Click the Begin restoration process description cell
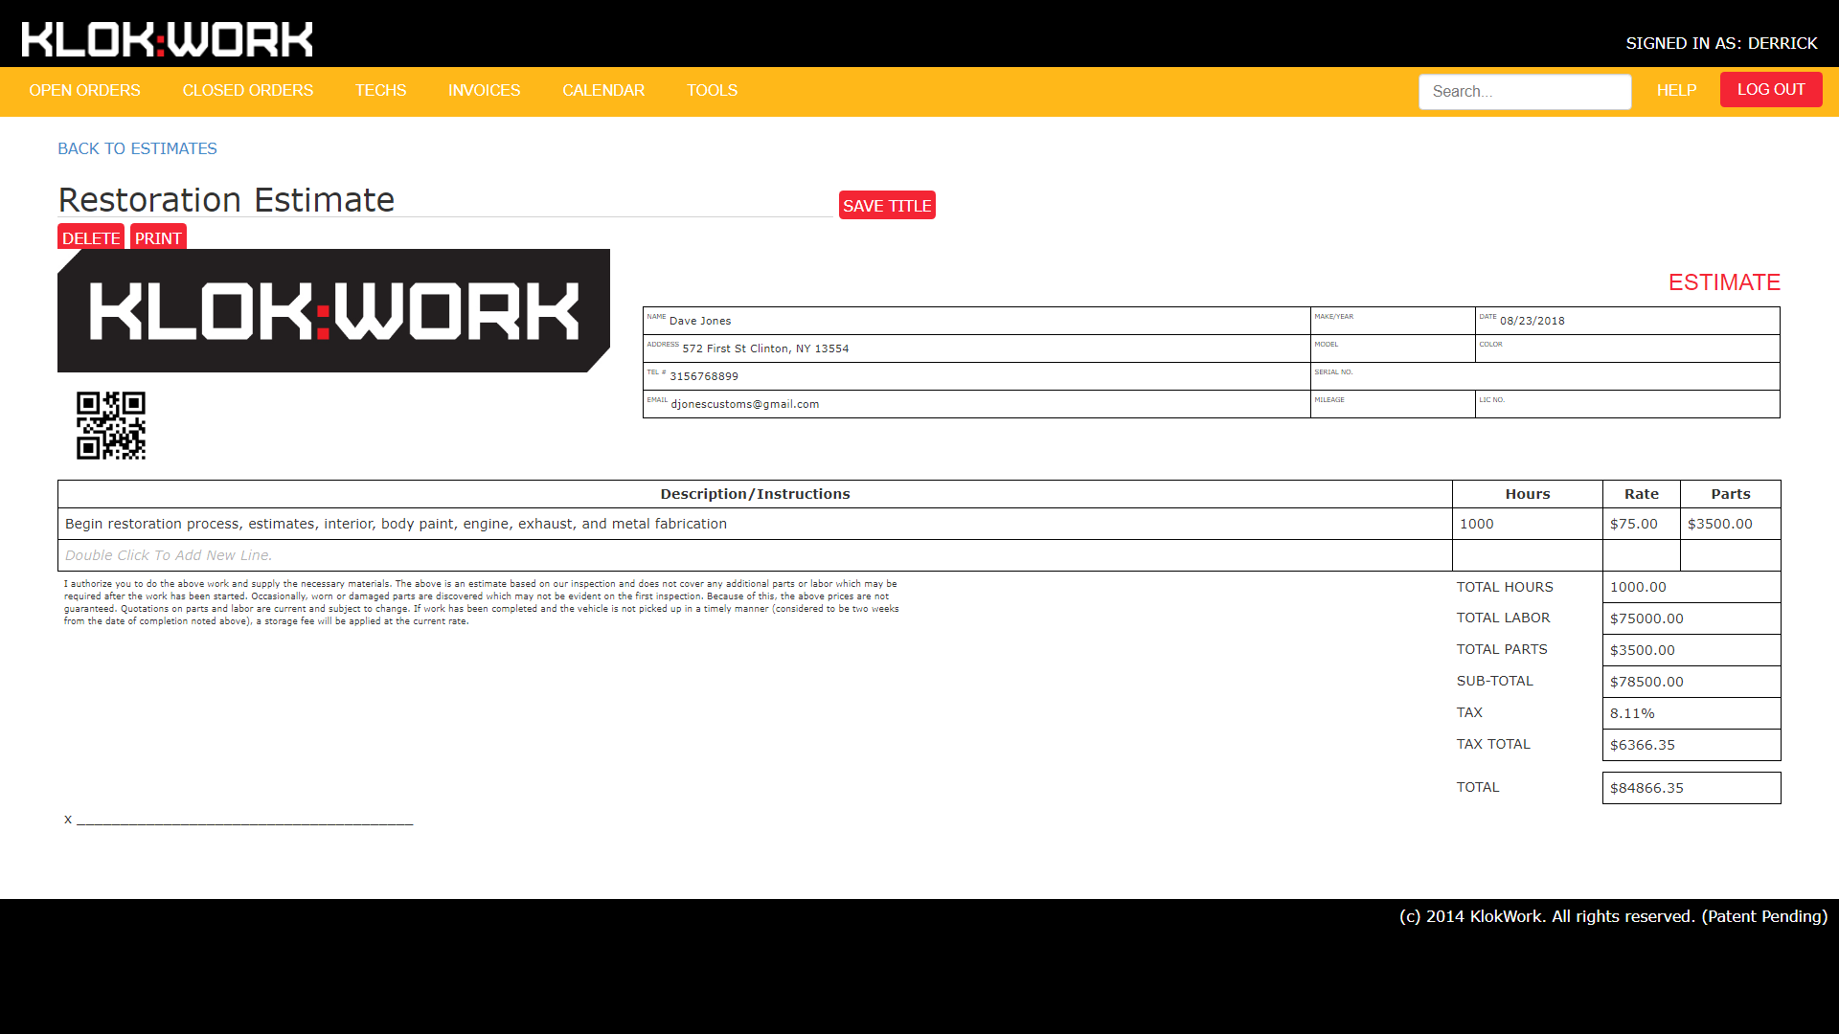 click(x=755, y=524)
